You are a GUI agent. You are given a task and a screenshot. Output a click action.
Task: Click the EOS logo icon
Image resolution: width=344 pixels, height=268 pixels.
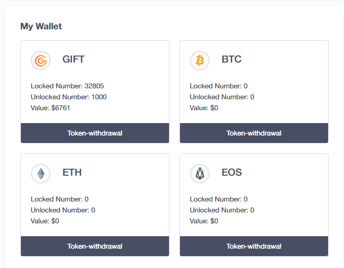(x=200, y=174)
